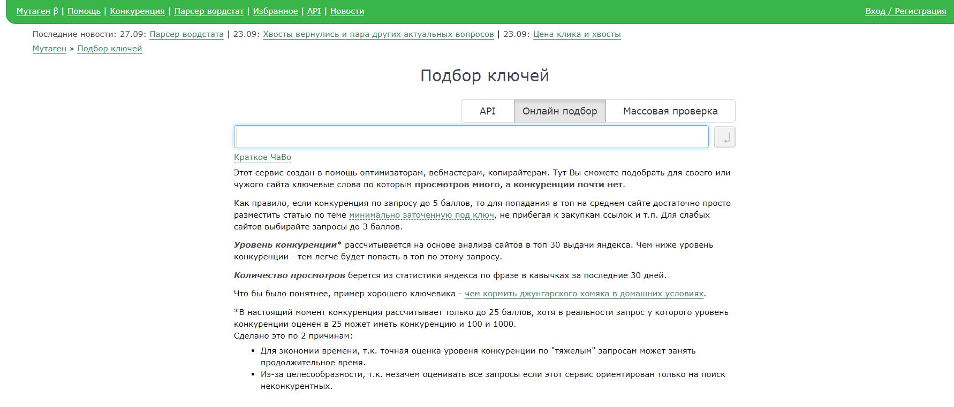
Task: Click Подбор ключей breadcrumb link
Action: click(x=110, y=49)
